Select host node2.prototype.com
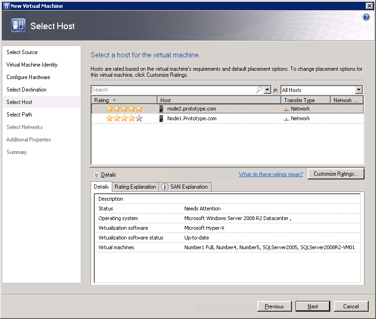The width and height of the screenshot is (376, 319). (192, 109)
